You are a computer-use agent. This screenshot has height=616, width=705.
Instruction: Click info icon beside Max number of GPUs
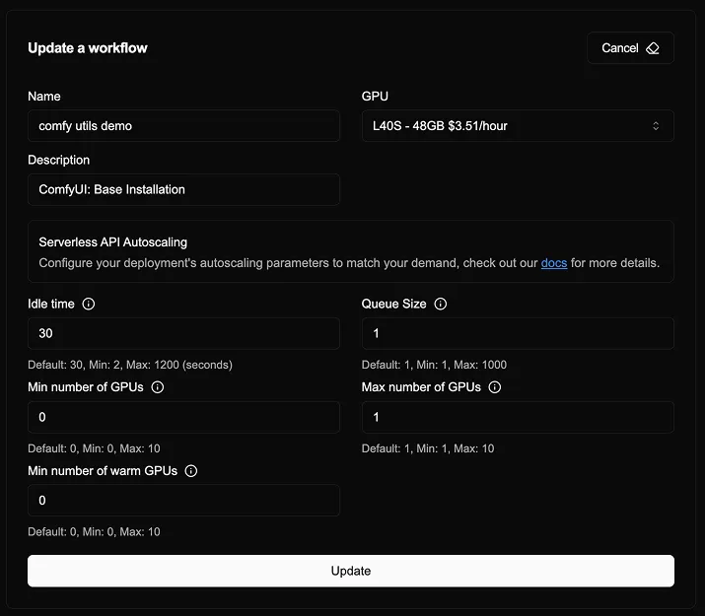495,387
